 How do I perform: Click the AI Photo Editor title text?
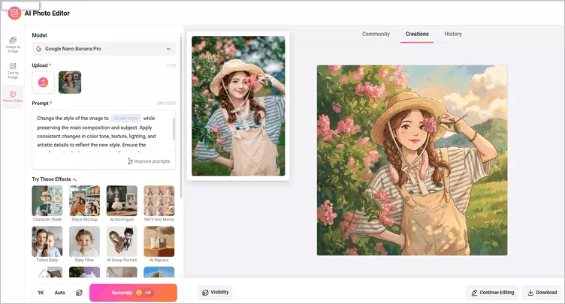pyautogui.click(x=47, y=14)
